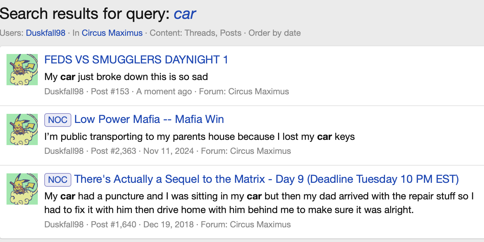Click the Dec 19, 2018 date stamp
484x242 pixels.
click(x=168, y=224)
